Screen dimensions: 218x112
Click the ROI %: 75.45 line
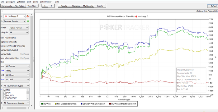[182, 89]
